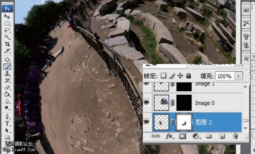The height and width of the screenshot is (154, 255).
Task: Open the Character panel icon
Action: click(x=246, y=59)
